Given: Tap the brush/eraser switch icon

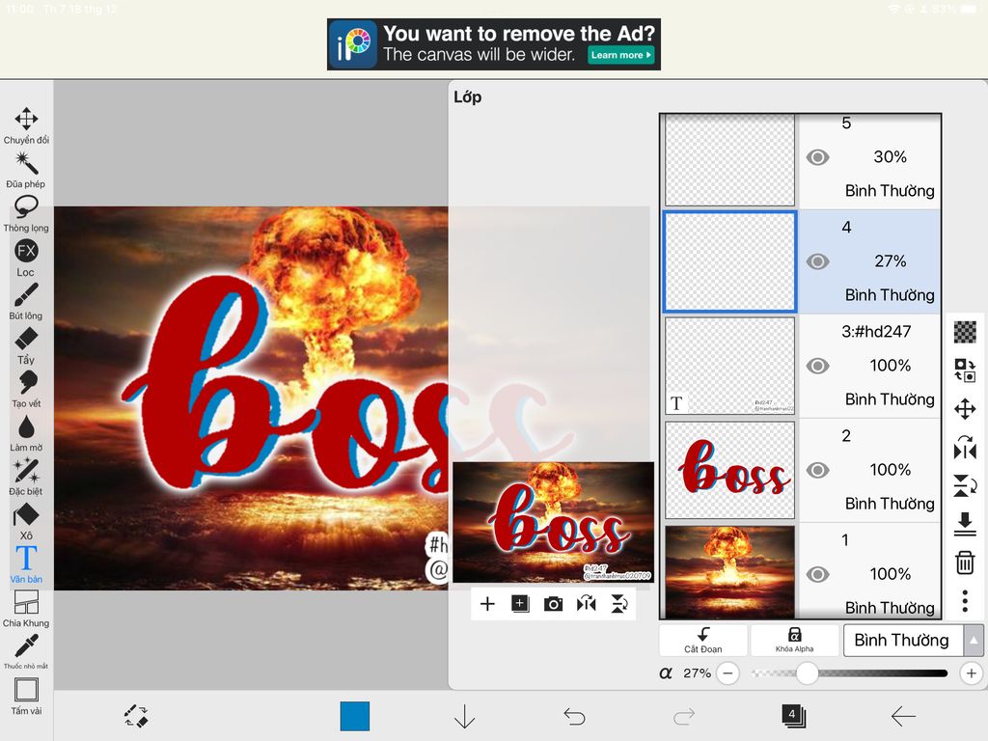Looking at the screenshot, I should [x=136, y=717].
